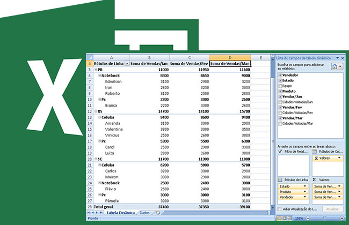Uncheck the Estado field

tap(280, 81)
